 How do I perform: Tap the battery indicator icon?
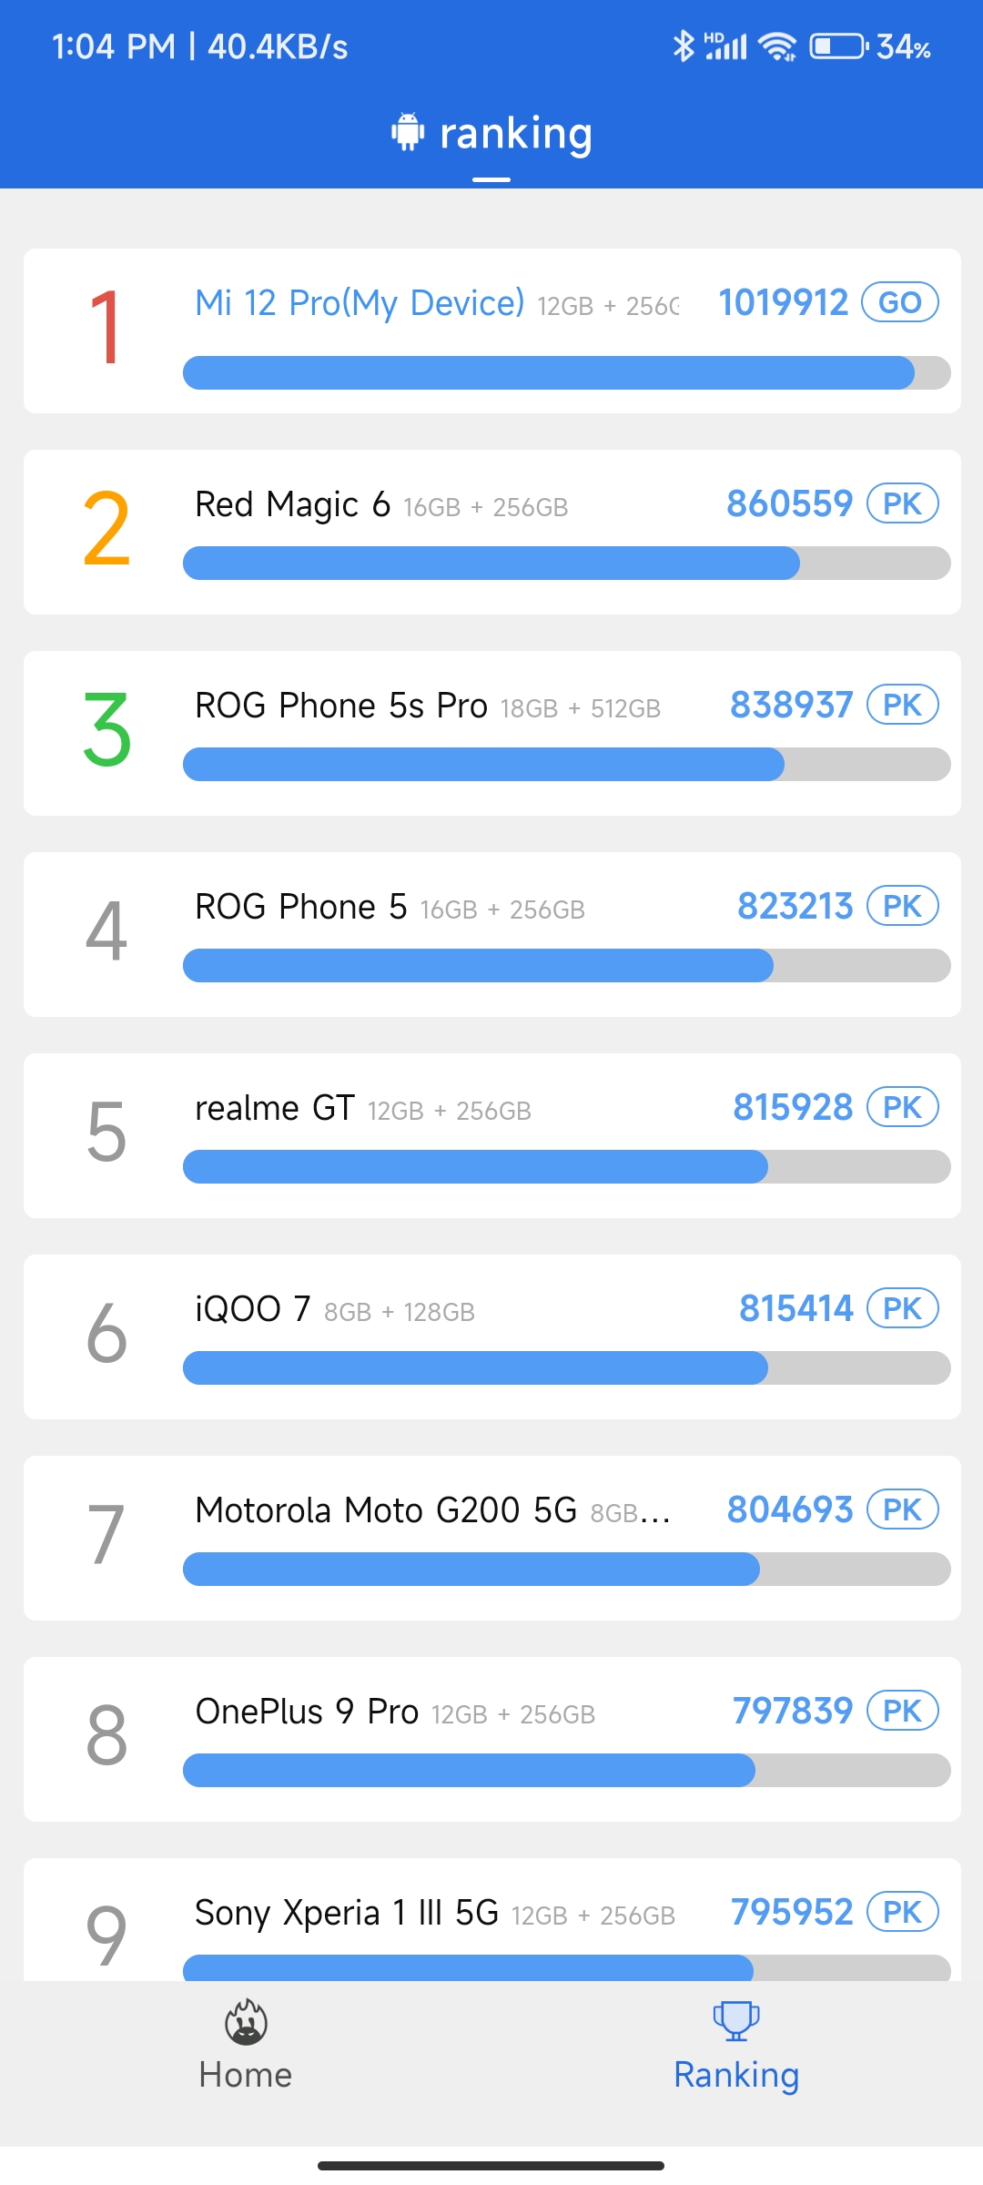coord(839,46)
